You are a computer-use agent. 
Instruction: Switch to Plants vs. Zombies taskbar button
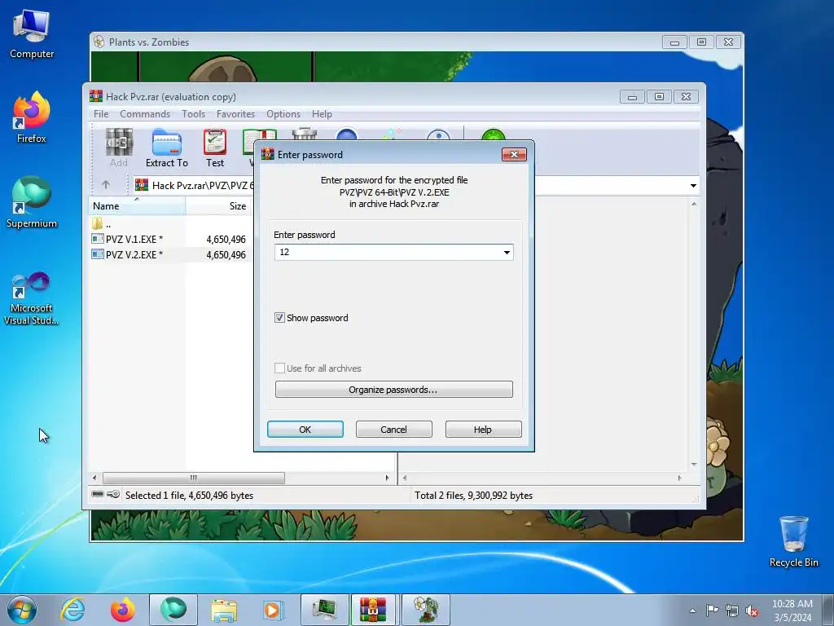426,610
